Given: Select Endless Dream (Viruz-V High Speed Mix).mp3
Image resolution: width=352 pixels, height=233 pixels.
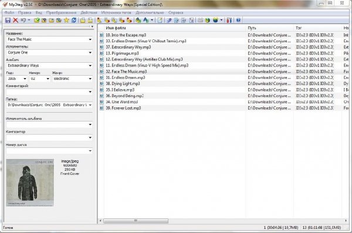Looking at the screenshot, I should pyautogui.click(x=147, y=65).
